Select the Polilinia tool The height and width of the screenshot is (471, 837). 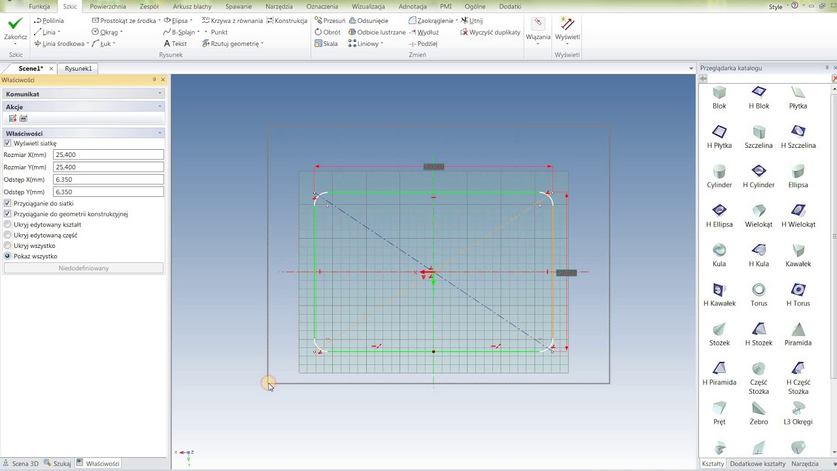pos(48,21)
